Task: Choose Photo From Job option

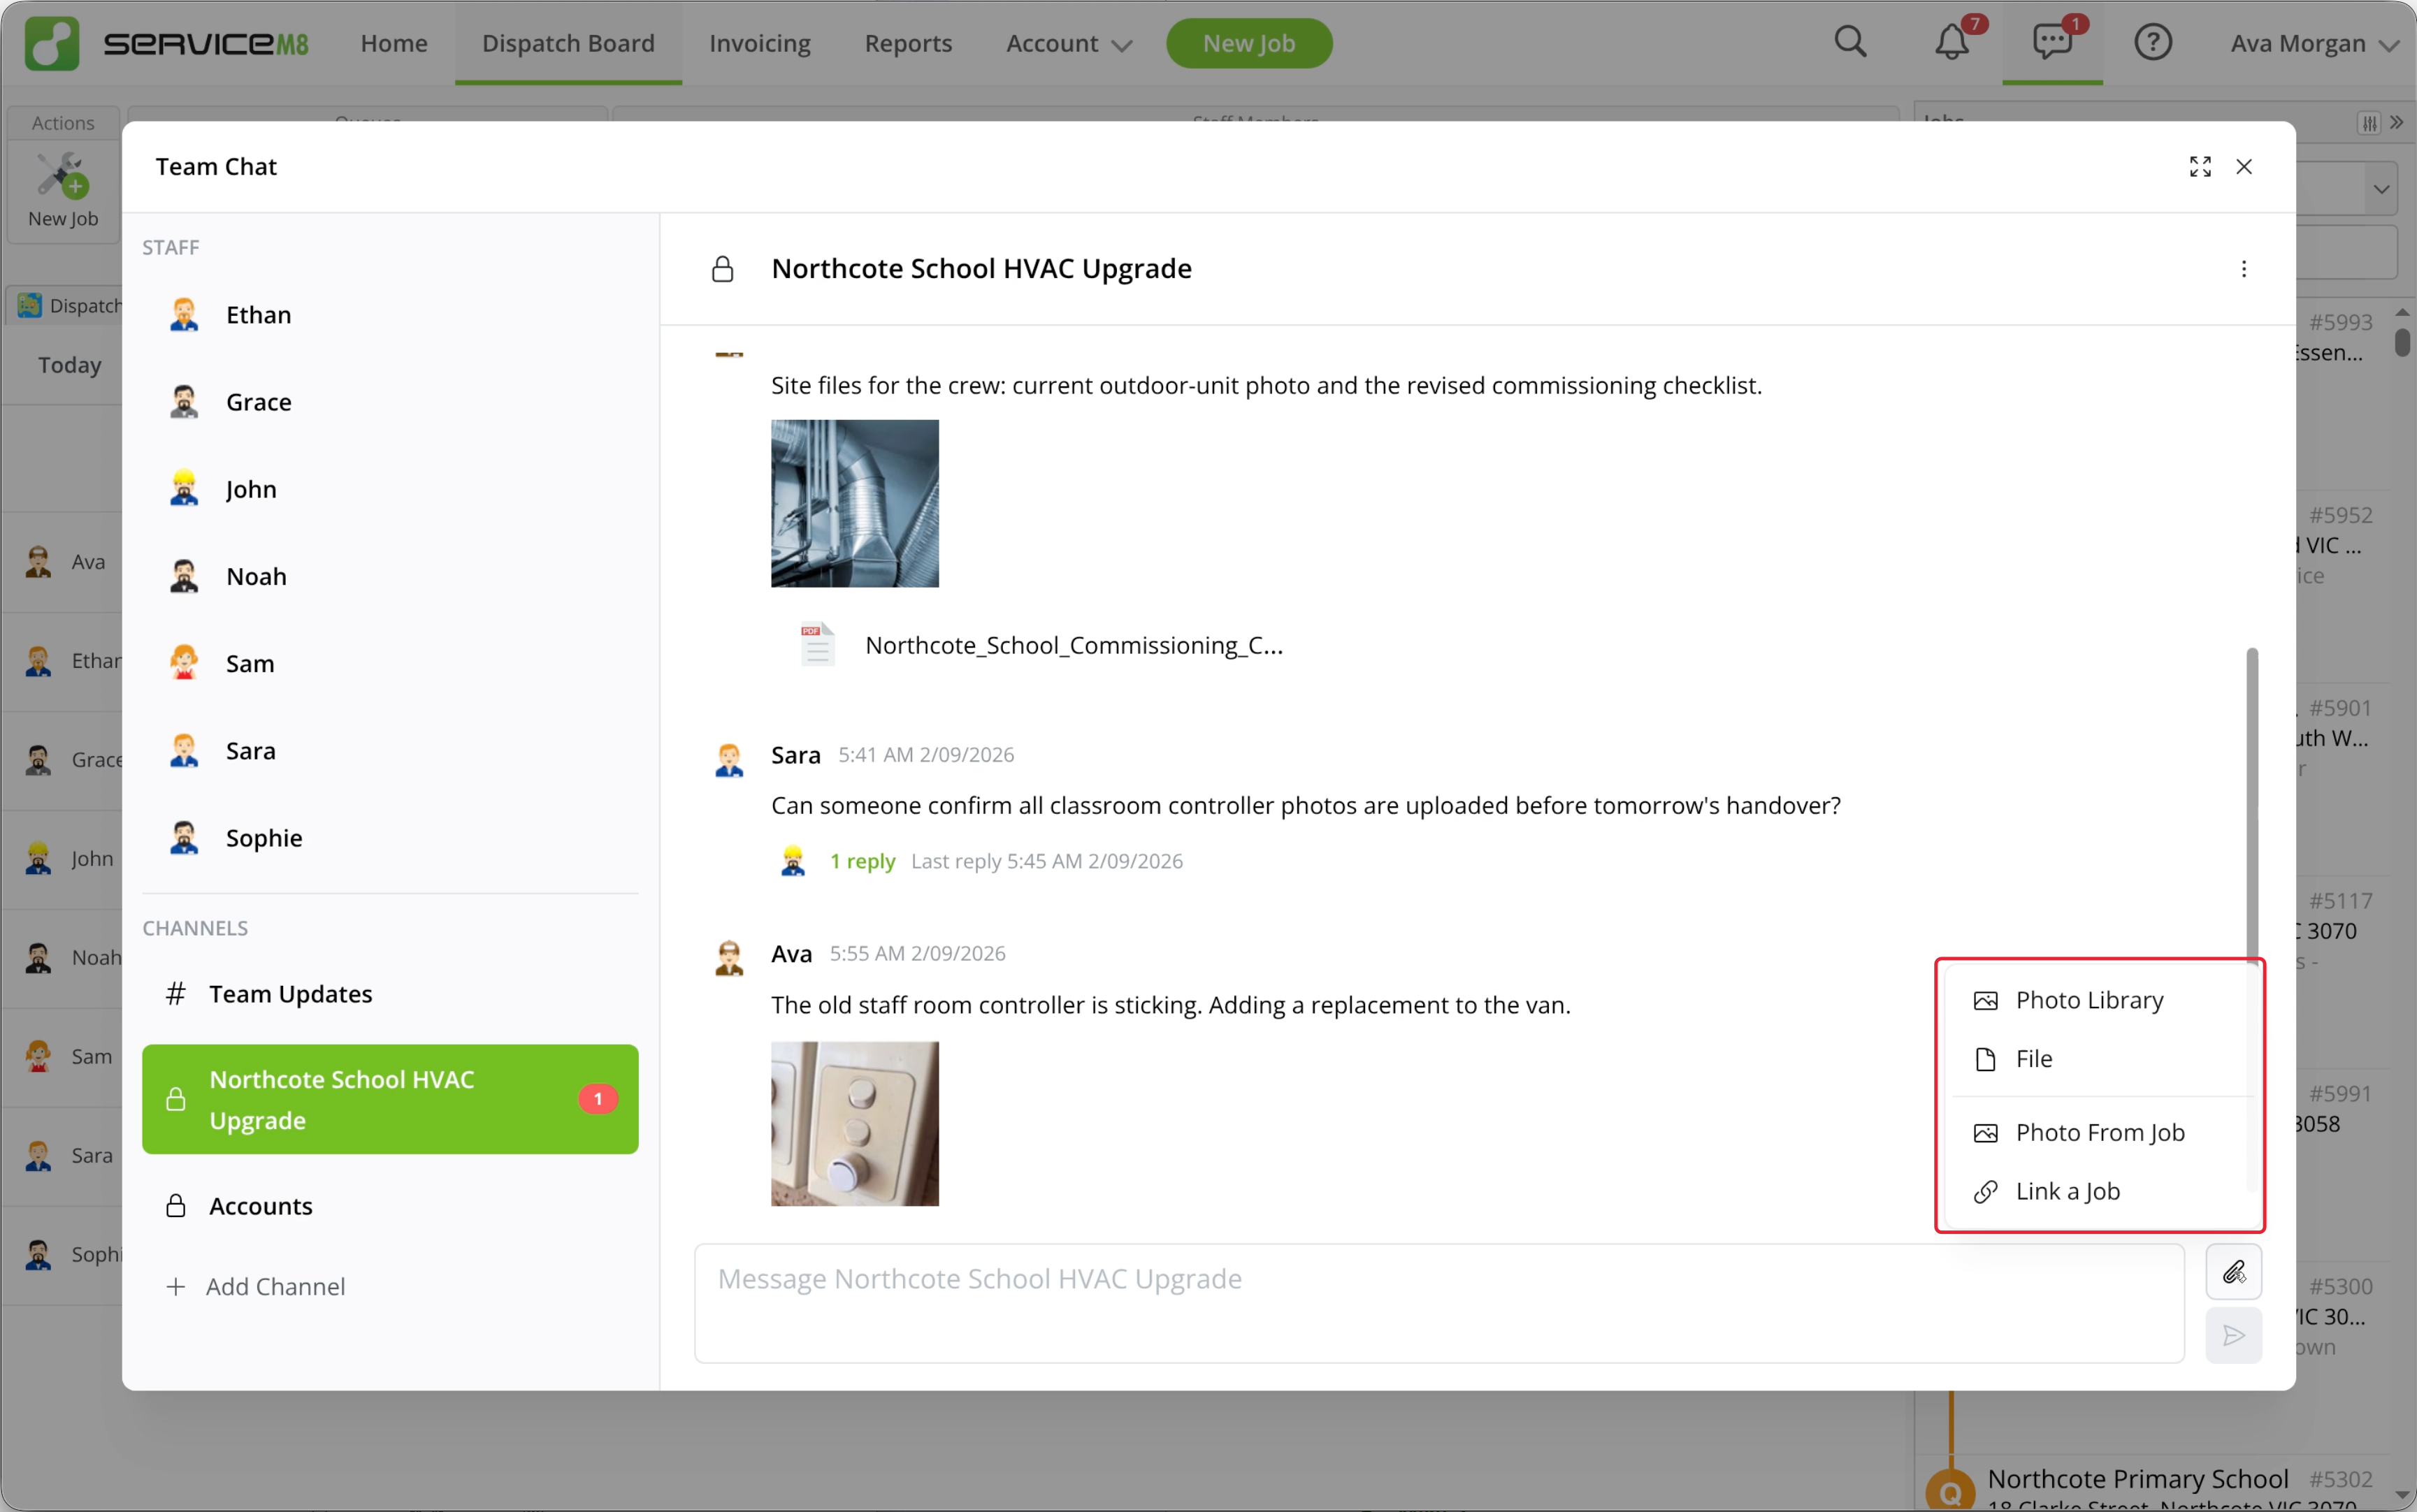Action: pos(2100,1132)
